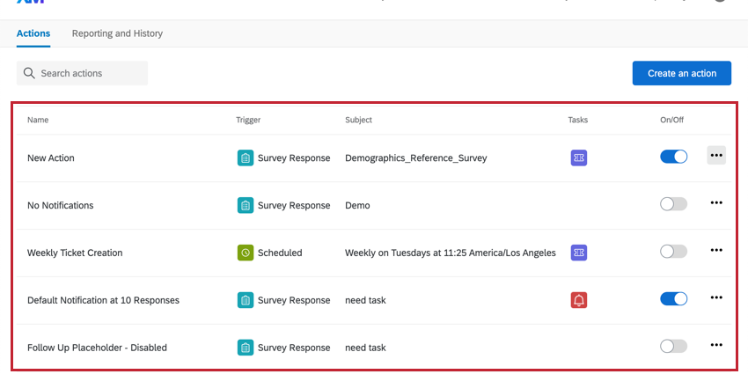Turn off the New Action toggle
The height and width of the screenshot is (374, 748).
click(673, 157)
